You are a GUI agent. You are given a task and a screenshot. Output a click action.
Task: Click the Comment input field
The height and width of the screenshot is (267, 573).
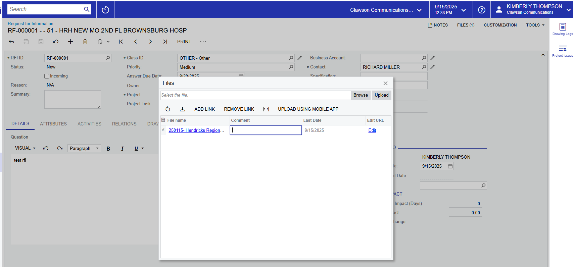point(266,130)
